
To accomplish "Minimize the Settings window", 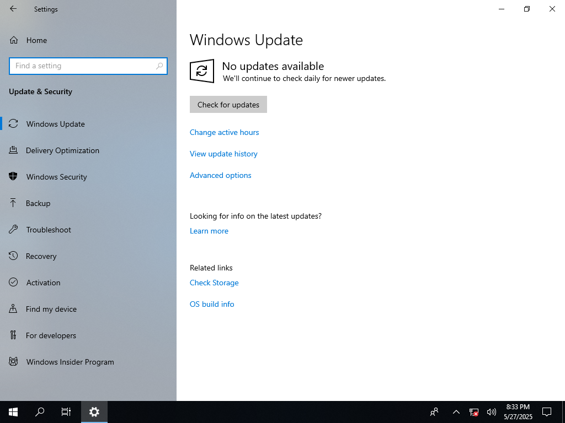I will 502,9.
